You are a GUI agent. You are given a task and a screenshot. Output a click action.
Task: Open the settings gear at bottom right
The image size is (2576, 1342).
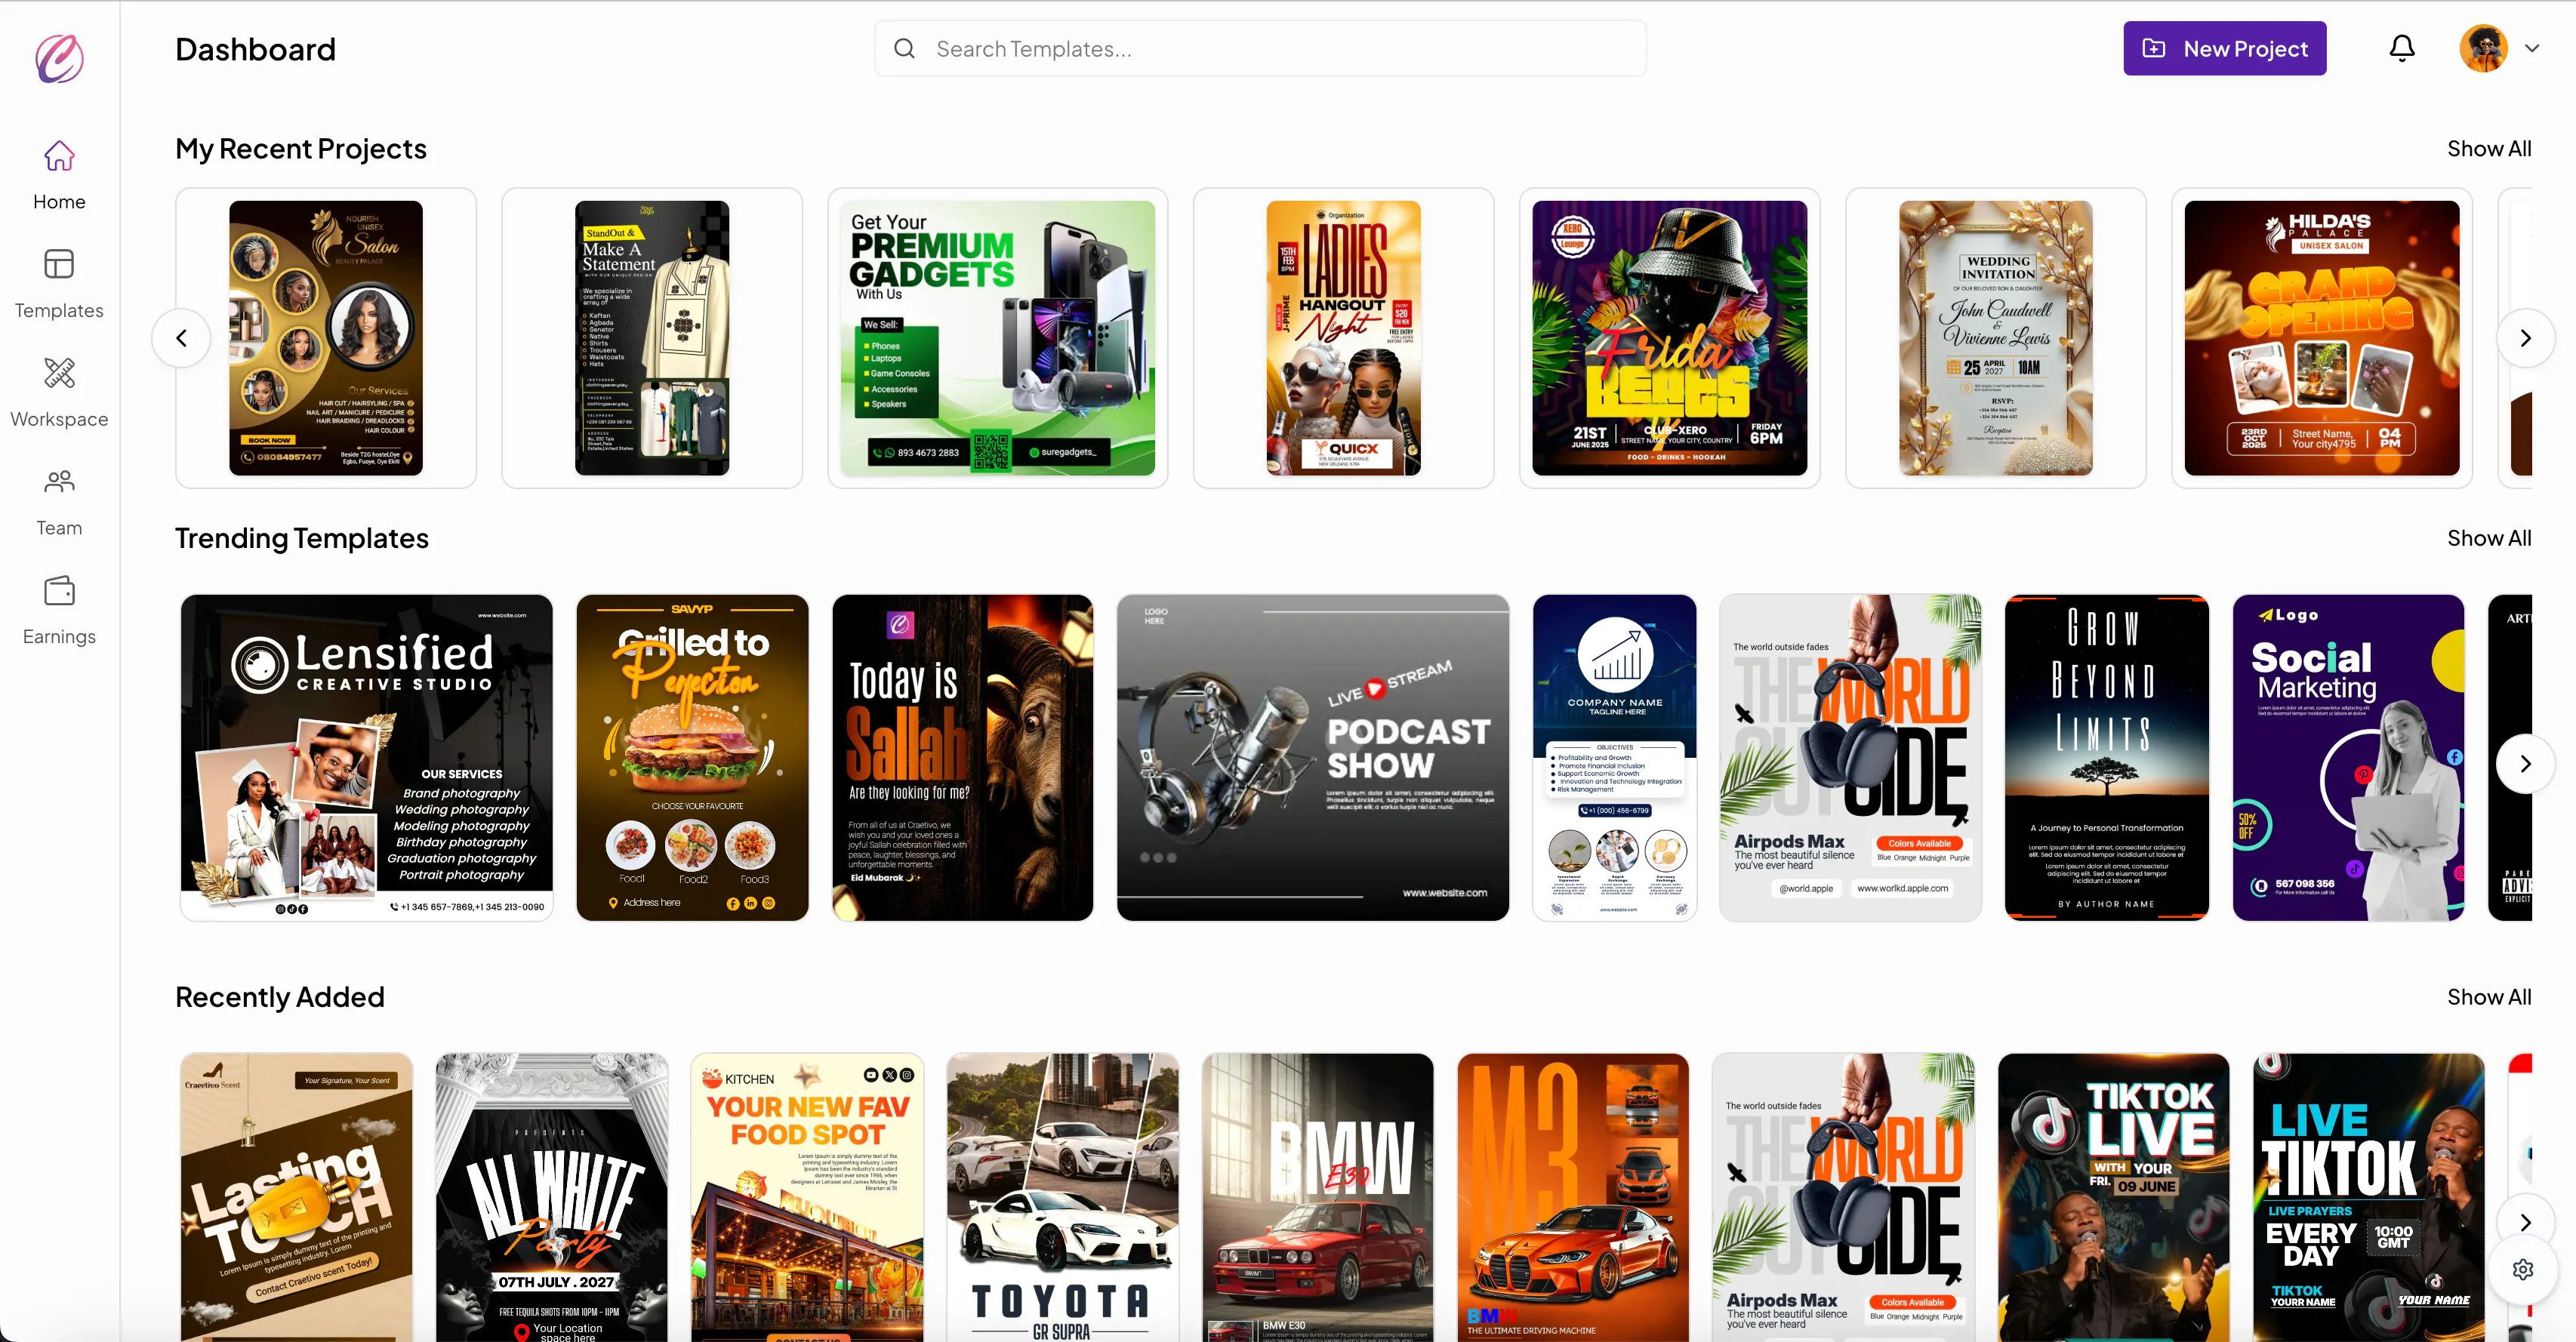coord(2523,1269)
